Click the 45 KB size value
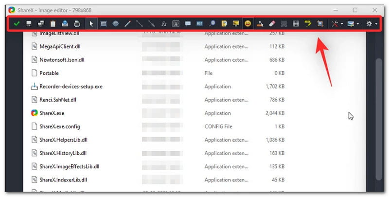Viewport: 389px width, 197px height. point(278,180)
